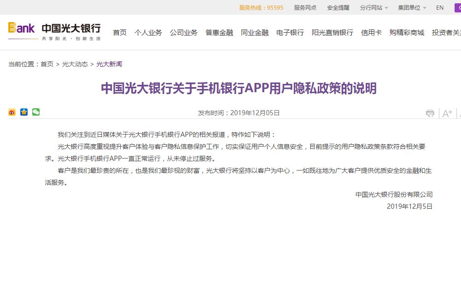The image size is (461, 288).
Task: Share article to Weibo icon
Action: click(x=12, y=112)
